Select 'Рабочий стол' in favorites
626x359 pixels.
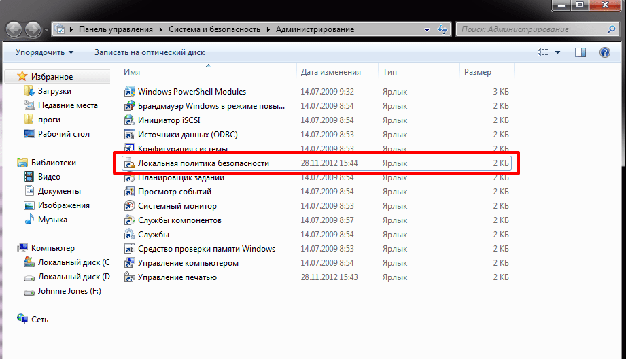pos(63,134)
